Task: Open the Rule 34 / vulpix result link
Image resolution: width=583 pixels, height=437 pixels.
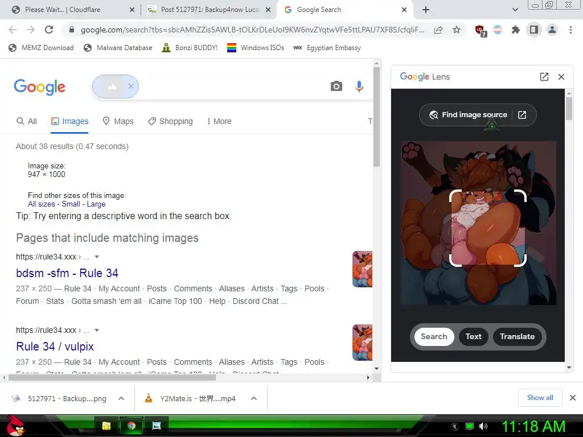Action: tap(55, 347)
